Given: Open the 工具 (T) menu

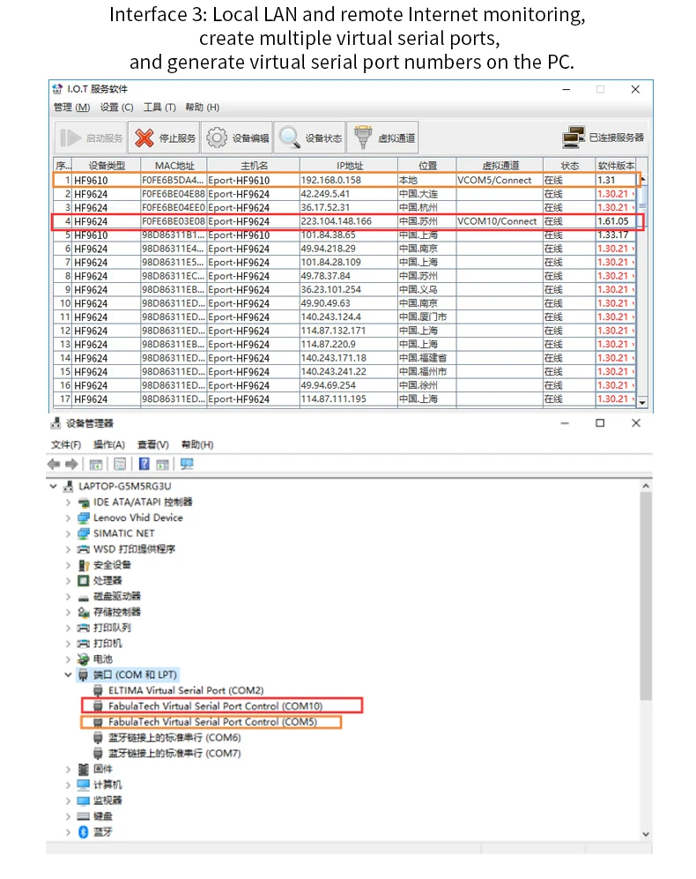Looking at the screenshot, I should (159, 107).
